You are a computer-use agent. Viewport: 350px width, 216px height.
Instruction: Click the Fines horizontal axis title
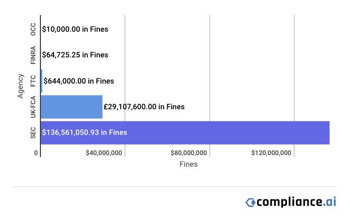click(x=188, y=164)
